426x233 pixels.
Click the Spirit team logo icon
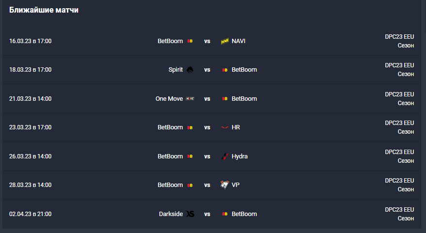tap(190, 70)
